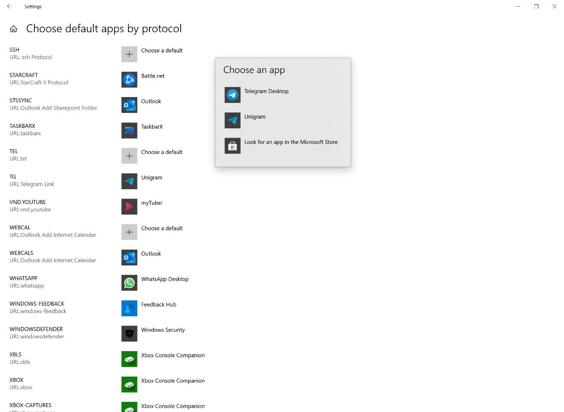Click the Unigram icon in Choose an app popup
The height and width of the screenshot is (412, 564).
[x=232, y=120]
